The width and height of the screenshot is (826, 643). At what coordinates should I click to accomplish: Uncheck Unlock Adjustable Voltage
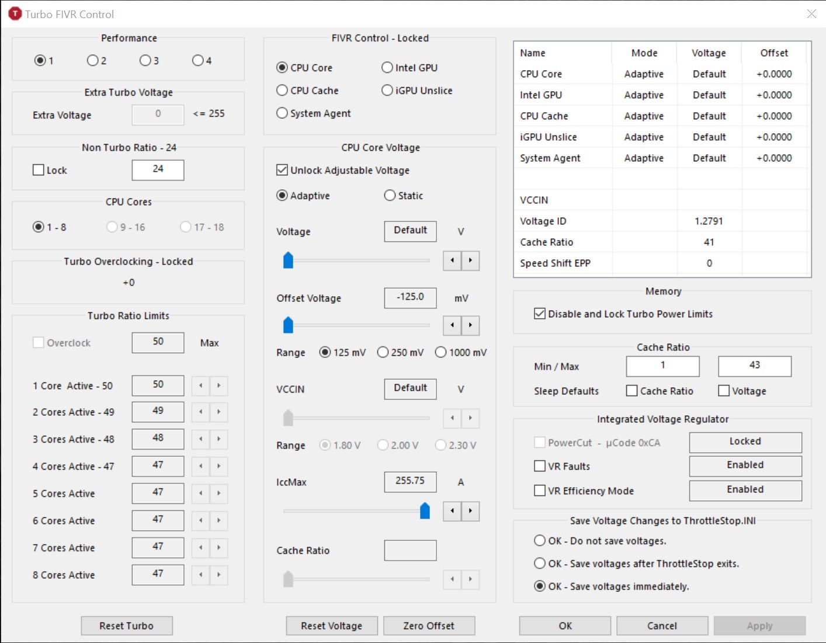282,170
